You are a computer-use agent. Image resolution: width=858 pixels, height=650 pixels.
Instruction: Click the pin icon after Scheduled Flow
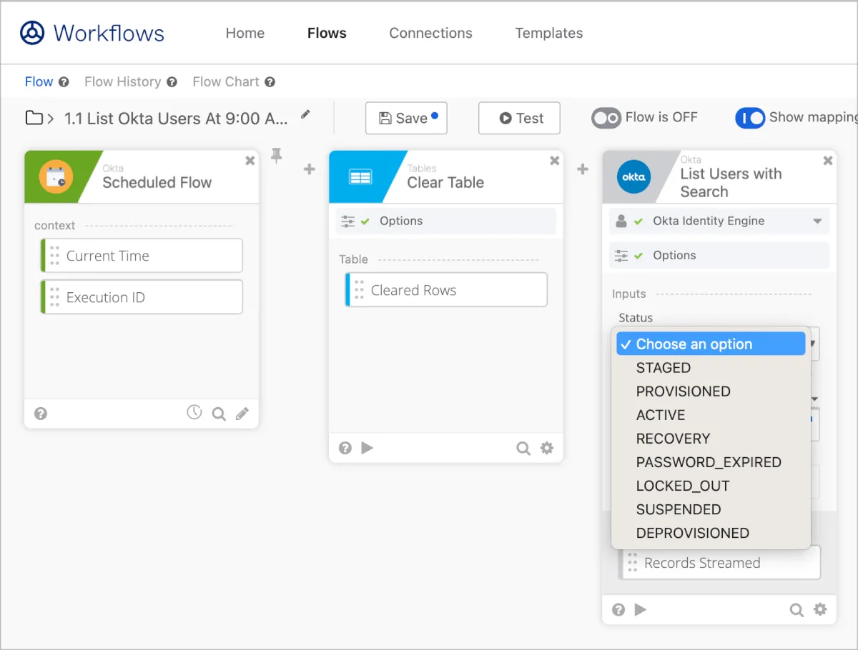click(277, 156)
